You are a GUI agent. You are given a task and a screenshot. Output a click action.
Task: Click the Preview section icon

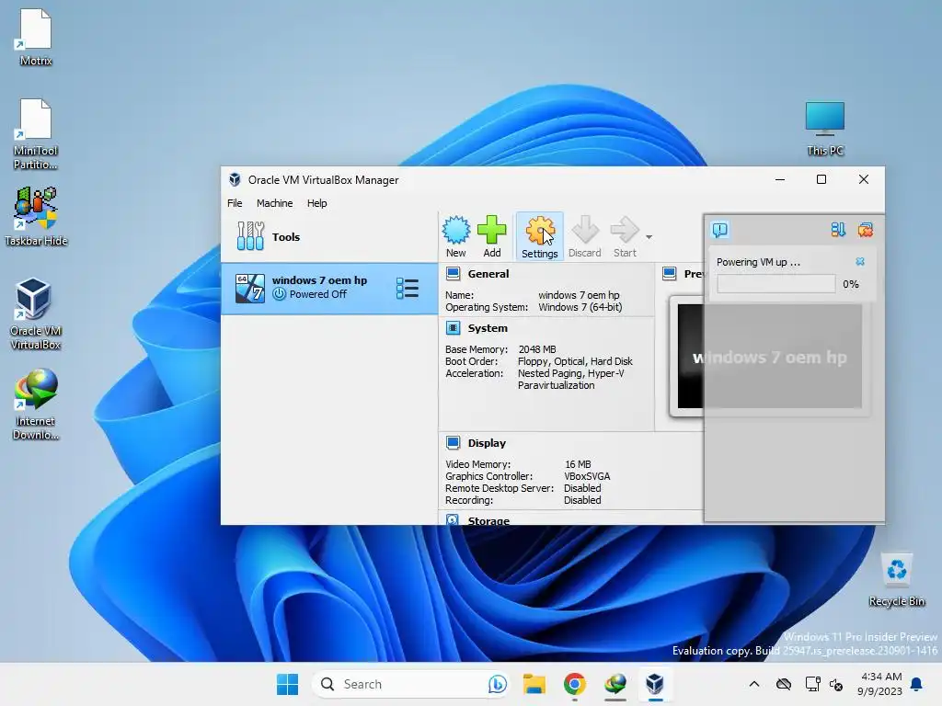coord(670,274)
